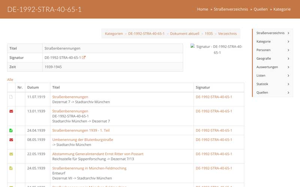Screen dimensions: 300x187
Task: Open the Signatur image thumbnail
Action: 217,49
